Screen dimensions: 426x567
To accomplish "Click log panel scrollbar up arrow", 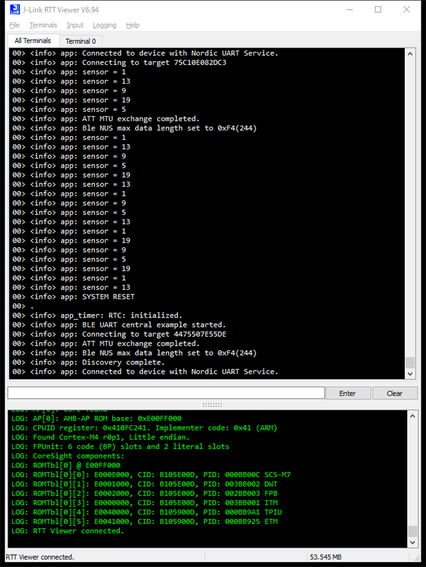I will [x=412, y=416].
